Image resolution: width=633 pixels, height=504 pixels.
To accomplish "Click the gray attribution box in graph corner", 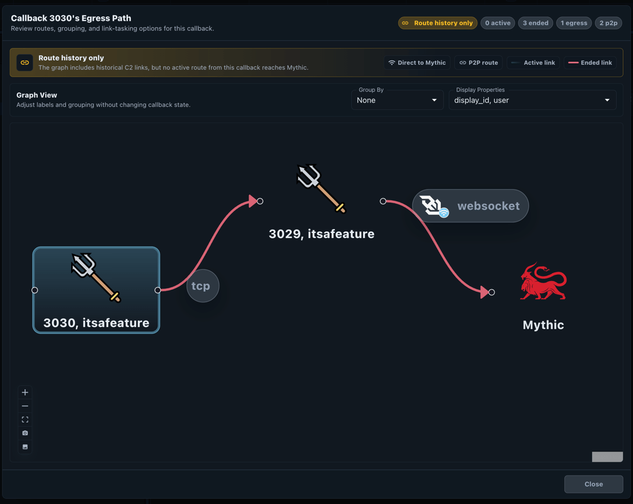I will point(607,457).
